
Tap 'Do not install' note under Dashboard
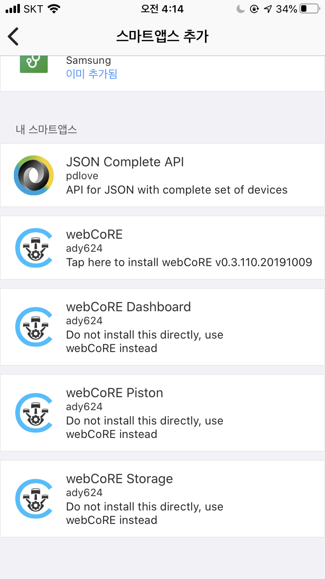point(145,342)
